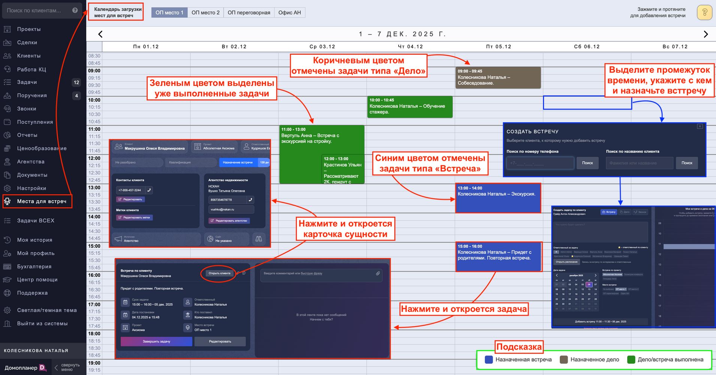
Task: Open Поручения with the 4 badge
Action: 32,96
